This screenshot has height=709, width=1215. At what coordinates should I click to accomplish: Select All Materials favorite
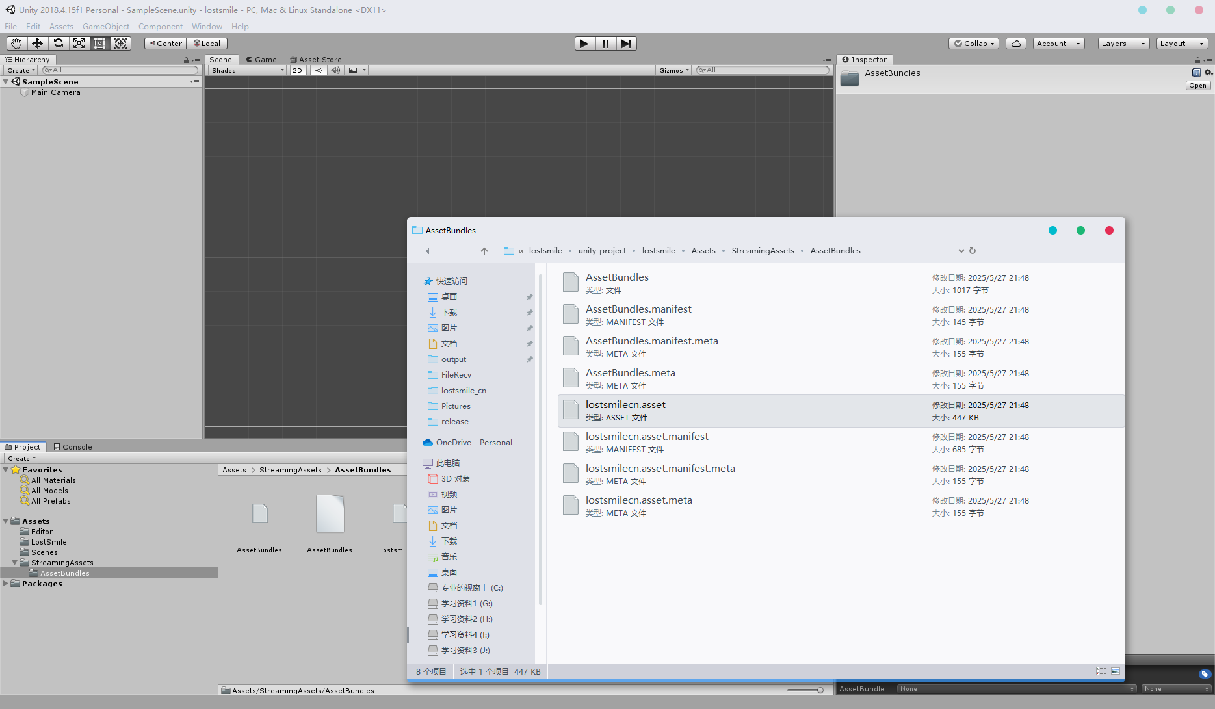pos(53,480)
